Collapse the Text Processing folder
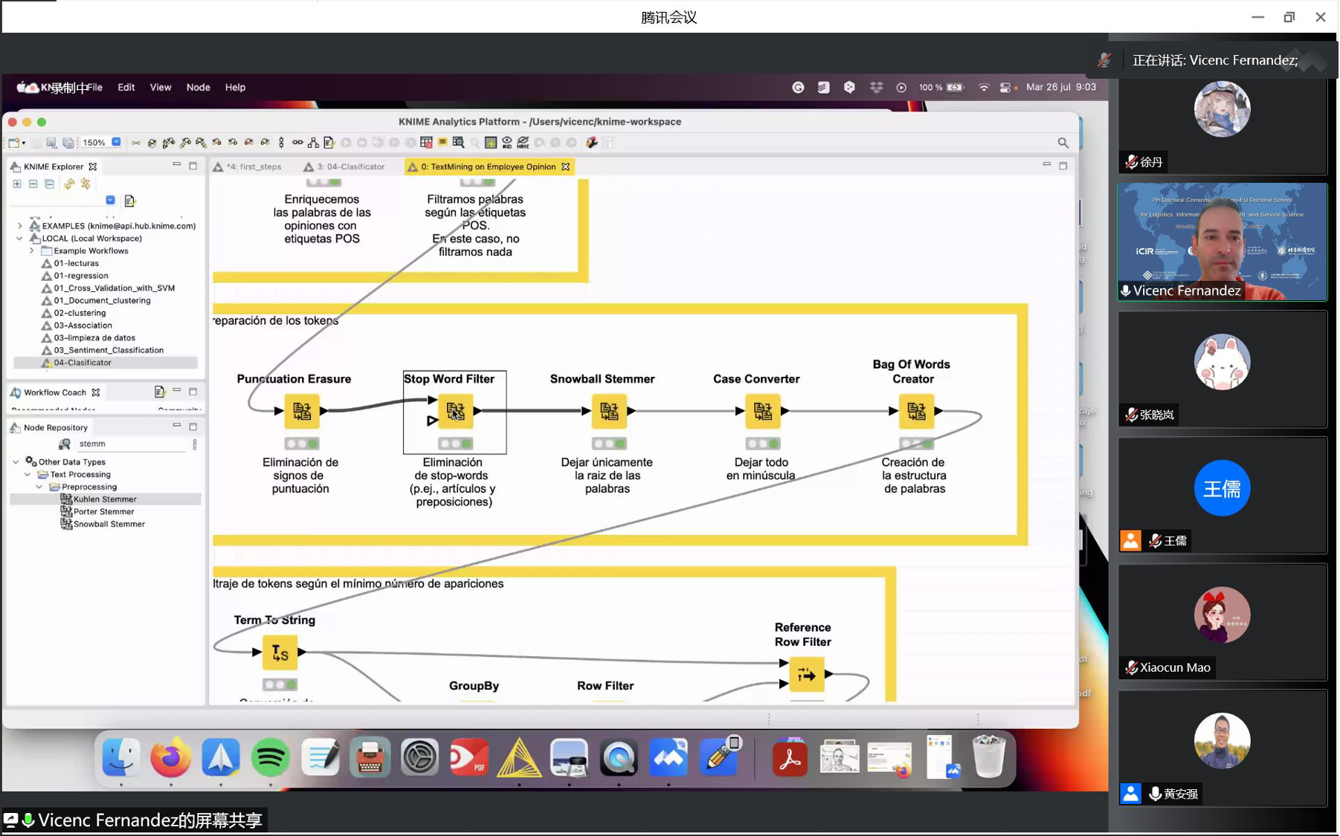The width and height of the screenshot is (1340, 836). click(28, 475)
